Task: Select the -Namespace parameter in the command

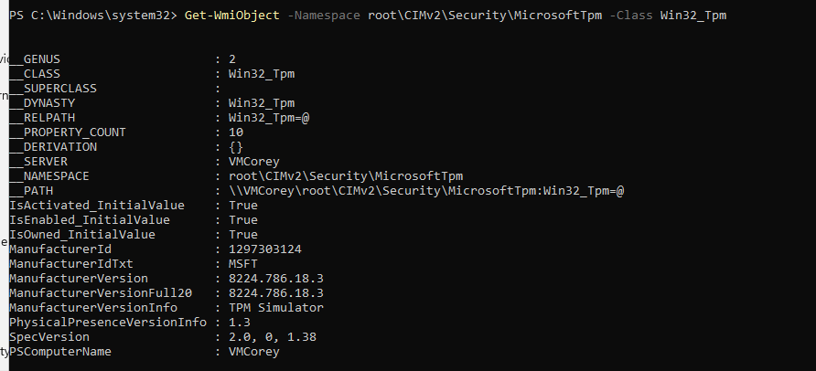Action: coord(324,16)
